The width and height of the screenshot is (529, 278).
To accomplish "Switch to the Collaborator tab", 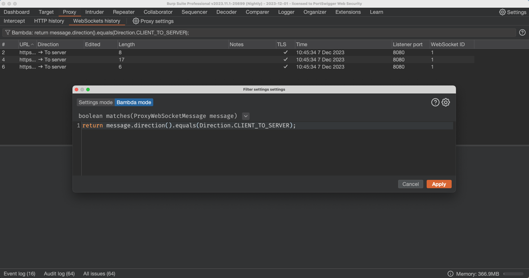I will [158, 12].
